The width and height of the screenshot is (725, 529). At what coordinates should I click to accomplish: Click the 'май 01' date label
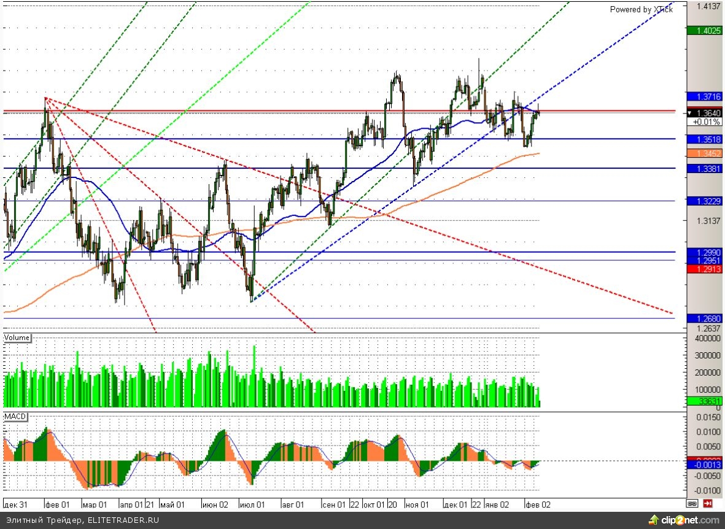[x=173, y=504]
